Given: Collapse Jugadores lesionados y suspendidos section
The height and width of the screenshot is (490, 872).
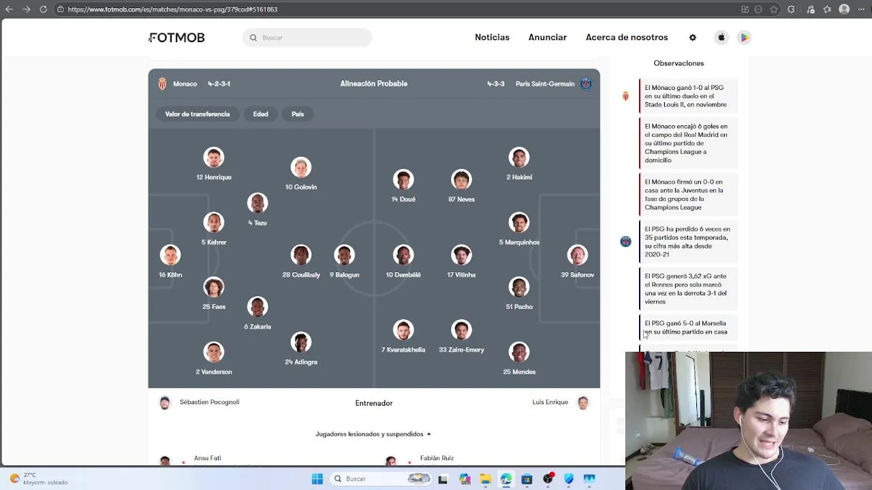Looking at the screenshot, I should click(x=373, y=434).
